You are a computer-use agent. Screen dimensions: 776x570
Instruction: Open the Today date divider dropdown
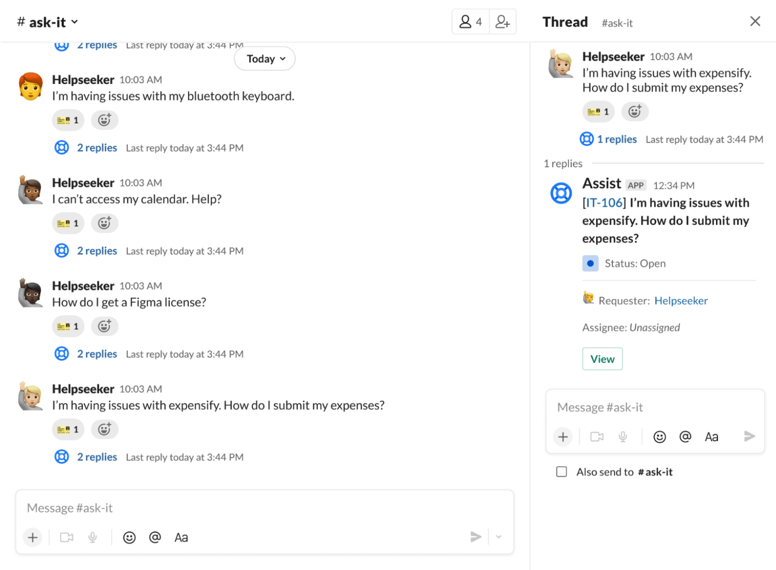coord(265,59)
